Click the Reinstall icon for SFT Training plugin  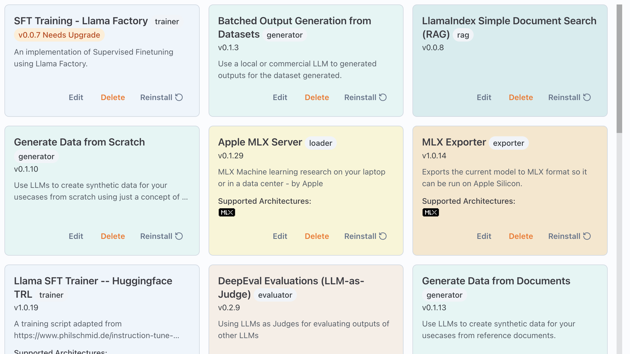(179, 97)
